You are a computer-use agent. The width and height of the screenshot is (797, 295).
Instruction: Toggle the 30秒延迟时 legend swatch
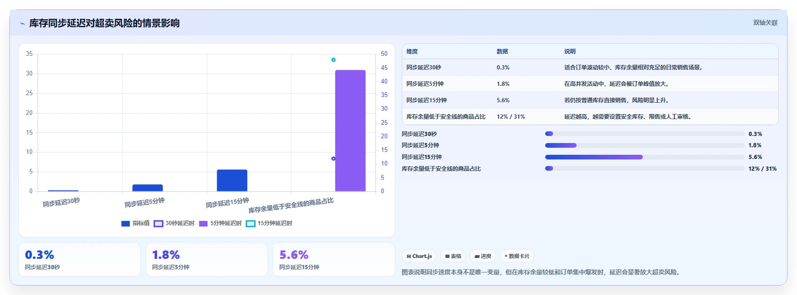click(158, 224)
